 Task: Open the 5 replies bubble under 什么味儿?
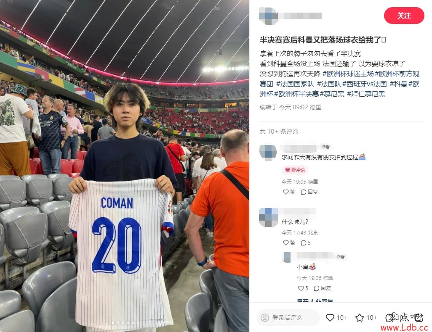click(x=306, y=242)
